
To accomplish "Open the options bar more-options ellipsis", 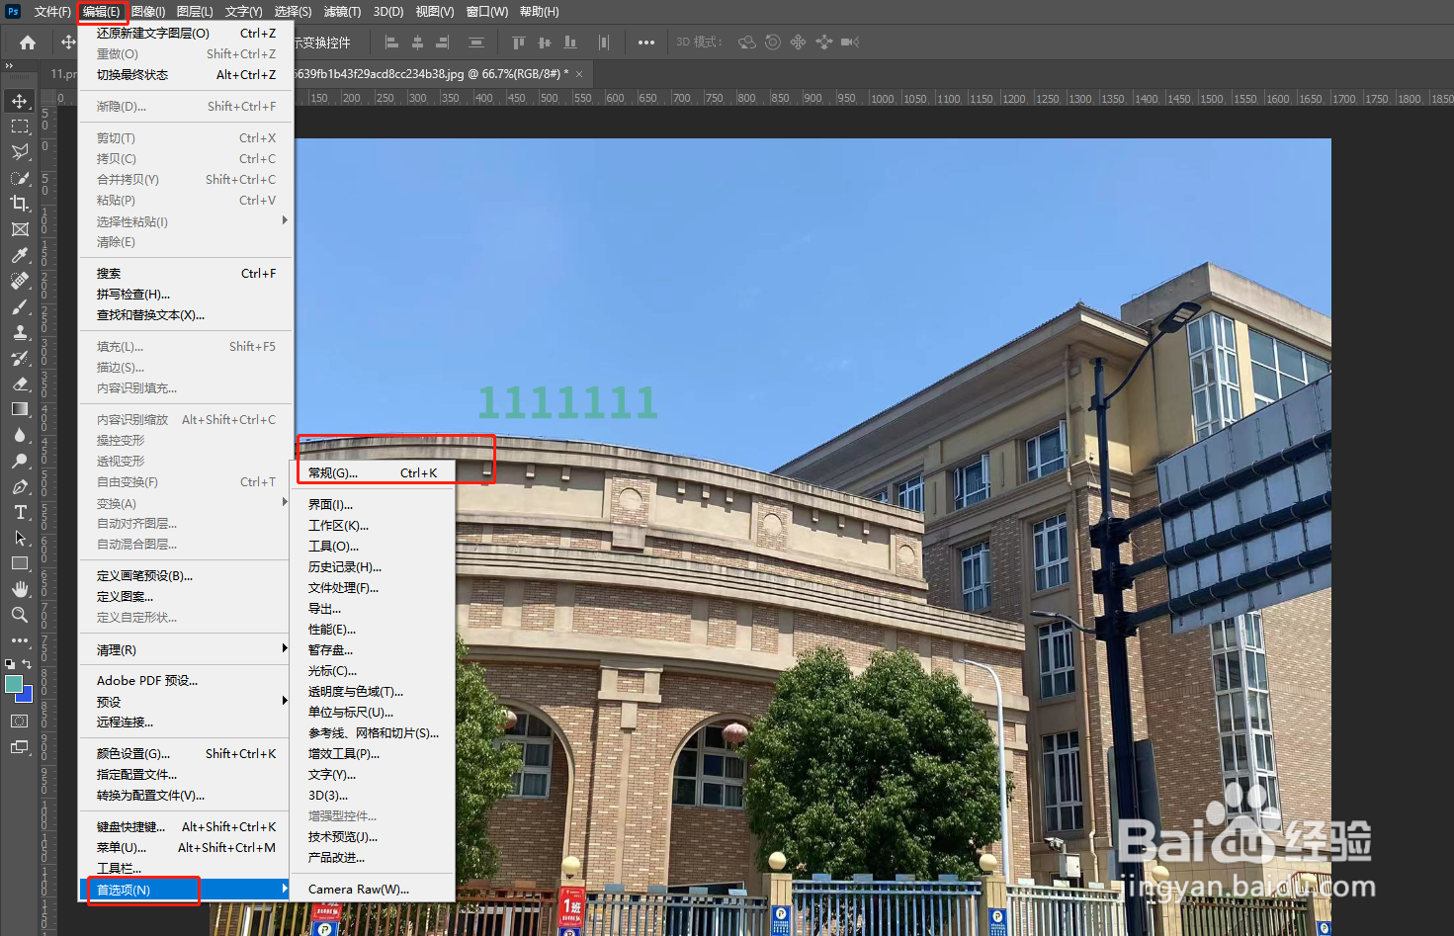I will (x=646, y=43).
